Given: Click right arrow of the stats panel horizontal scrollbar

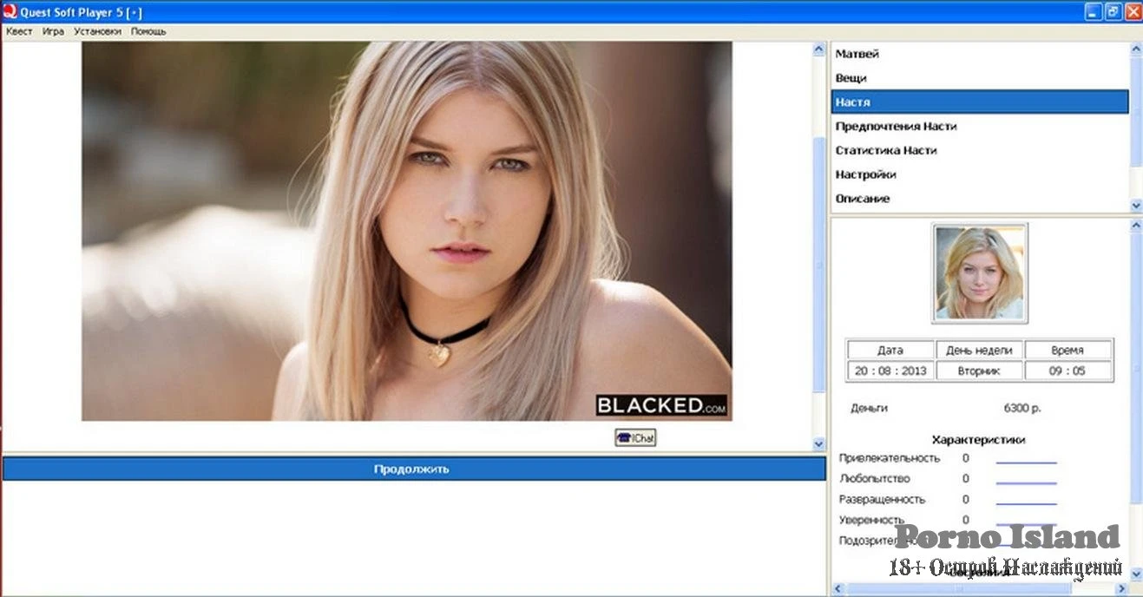Looking at the screenshot, I should coord(1122,589).
